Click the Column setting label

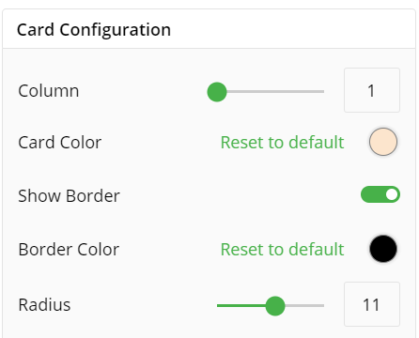49,91
